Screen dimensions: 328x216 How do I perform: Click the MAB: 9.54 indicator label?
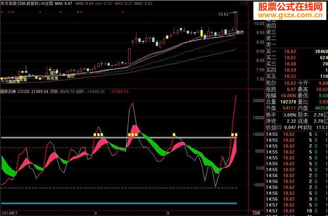pos(84,4)
